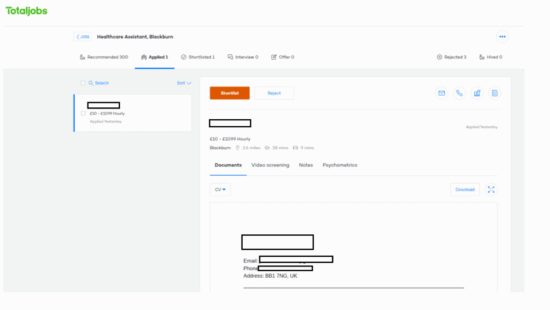Tick the select-all candidates checkbox
550x310 pixels.
(x=83, y=83)
